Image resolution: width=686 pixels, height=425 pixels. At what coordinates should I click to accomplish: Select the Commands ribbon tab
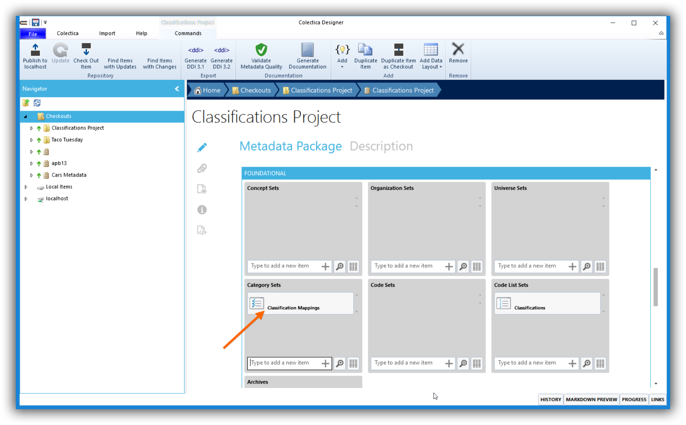tap(188, 34)
